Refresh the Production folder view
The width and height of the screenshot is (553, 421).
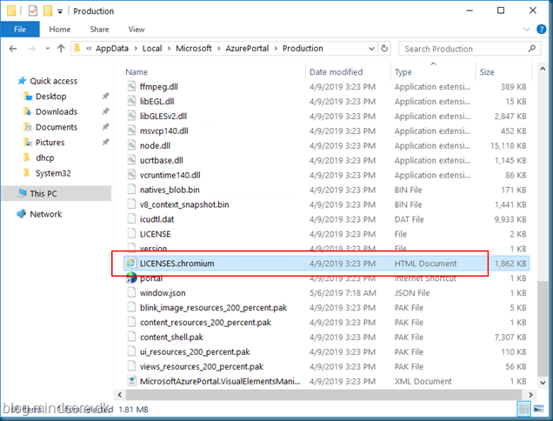click(384, 49)
